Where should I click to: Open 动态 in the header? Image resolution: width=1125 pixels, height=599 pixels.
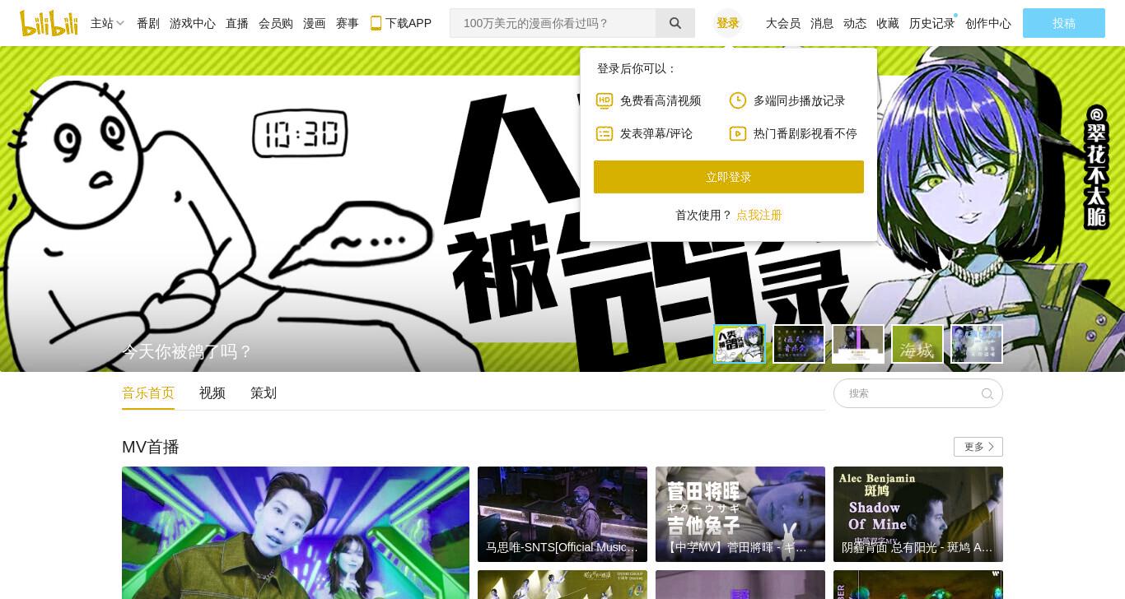click(855, 23)
